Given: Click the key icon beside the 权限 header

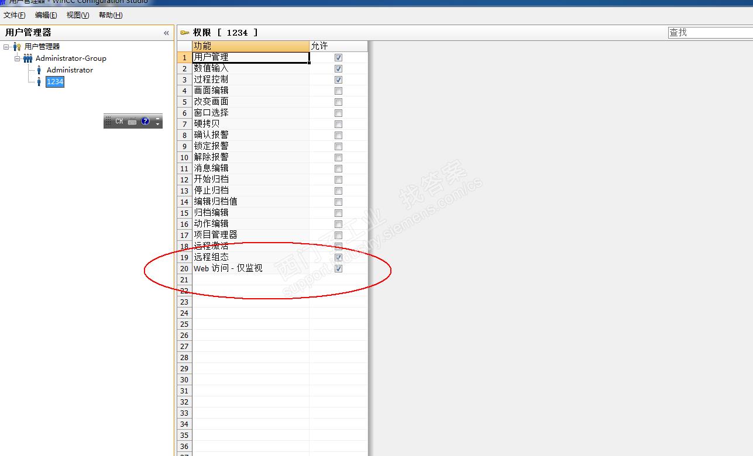Looking at the screenshot, I should (x=185, y=33).
